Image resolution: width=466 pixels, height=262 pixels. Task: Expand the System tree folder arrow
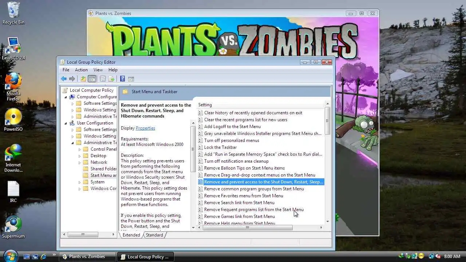79,182
